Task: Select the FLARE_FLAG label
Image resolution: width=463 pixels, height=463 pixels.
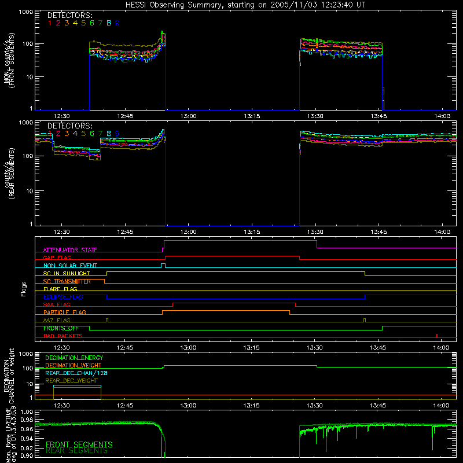Action: [60, 289]
